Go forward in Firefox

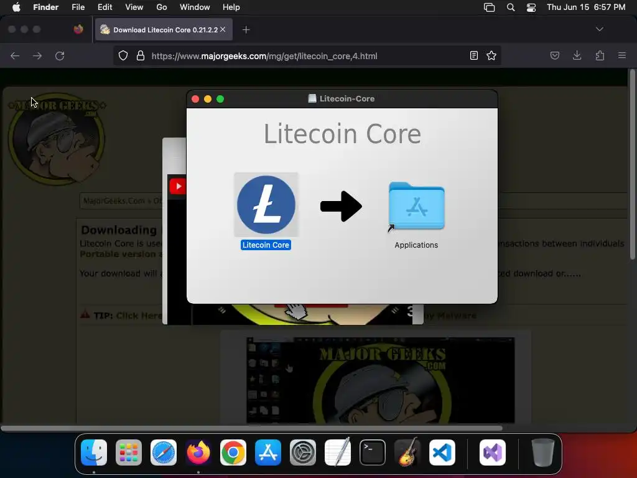click(37, 55)
